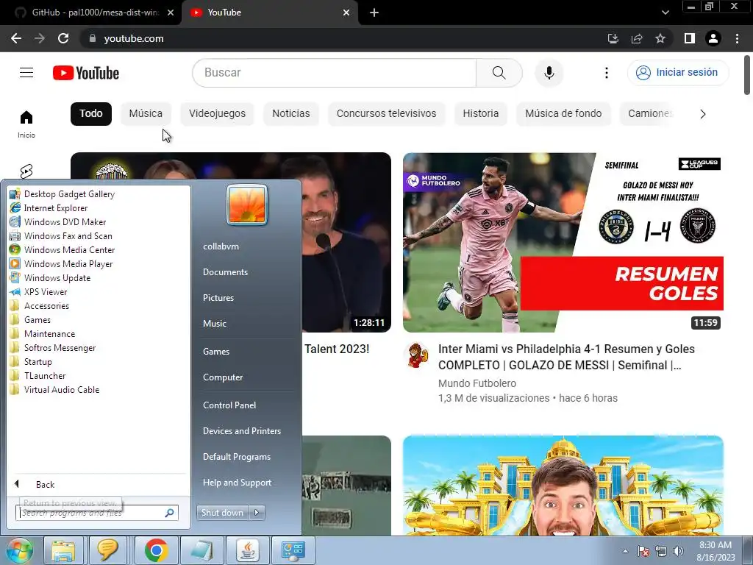The image size is (753, 565).
Task: Select Música de fondo filter chip
Action: 563,114
